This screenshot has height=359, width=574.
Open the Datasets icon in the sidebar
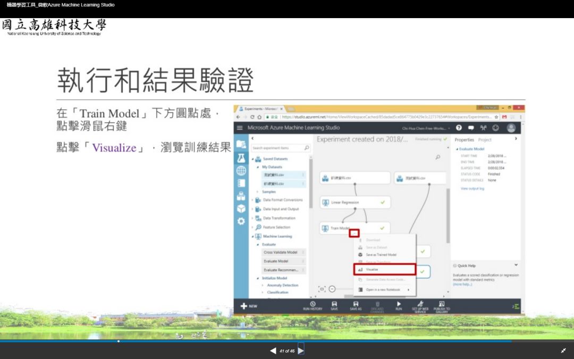coord(241,196)
